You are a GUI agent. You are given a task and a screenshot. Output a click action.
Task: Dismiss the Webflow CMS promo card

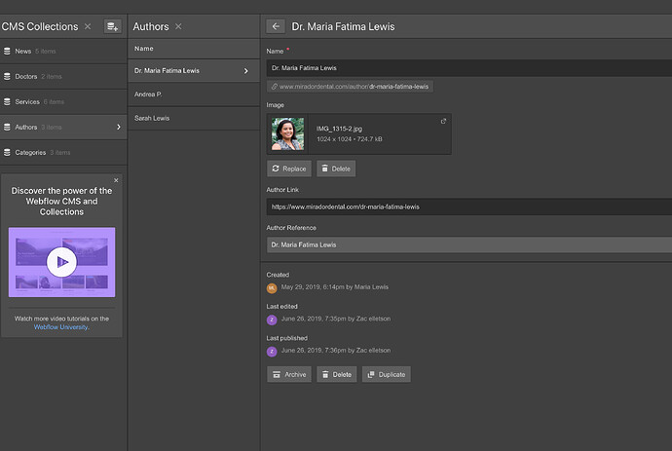[x=116, y=180]
